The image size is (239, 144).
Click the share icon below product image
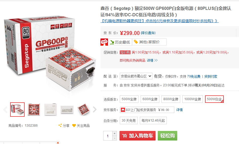coord(60,125)
